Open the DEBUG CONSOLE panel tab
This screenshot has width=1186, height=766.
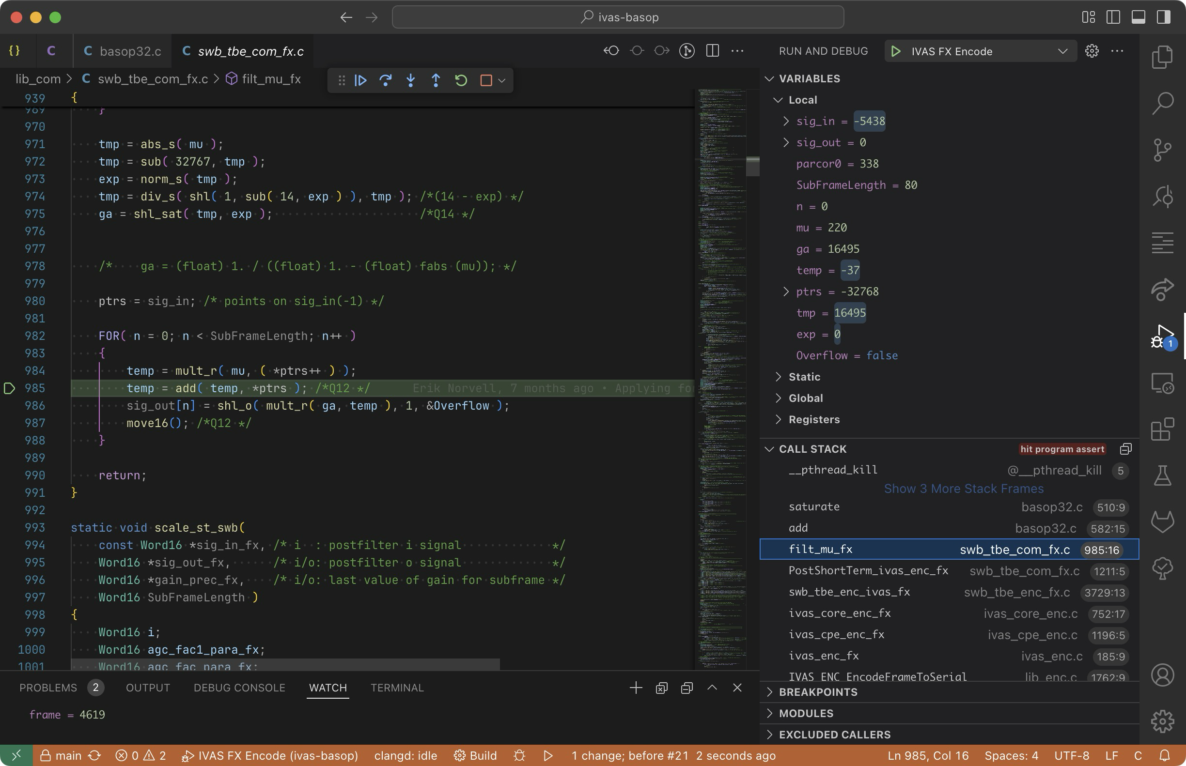[x=239, y=688]
